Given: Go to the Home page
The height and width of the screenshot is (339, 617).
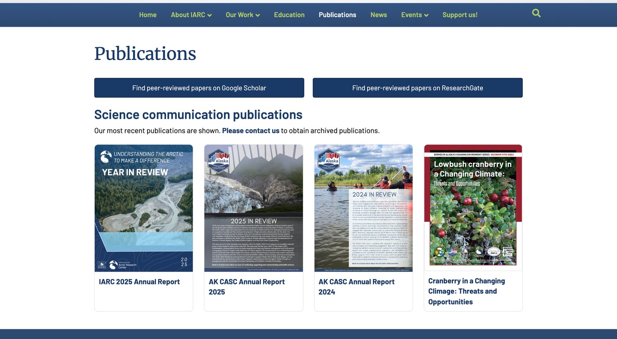Looking at the screenshot, I should coord(148,15).
